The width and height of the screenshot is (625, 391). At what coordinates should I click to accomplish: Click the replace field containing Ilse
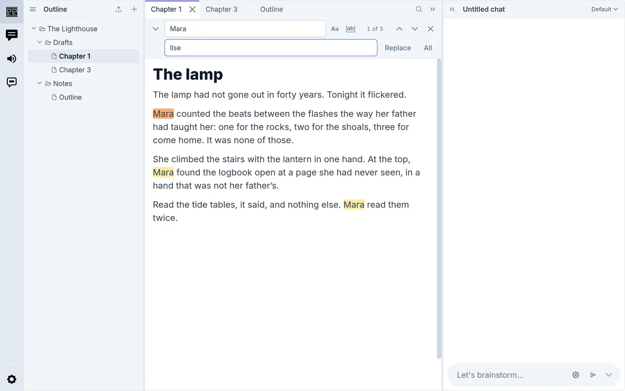pyautogui.click(x=271, y=48)
